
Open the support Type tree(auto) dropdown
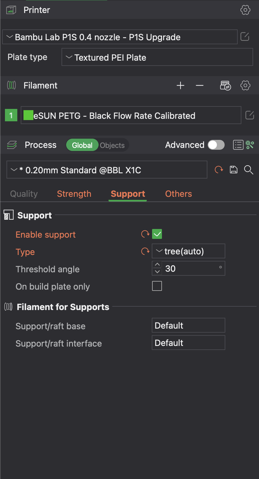point(188,251)
